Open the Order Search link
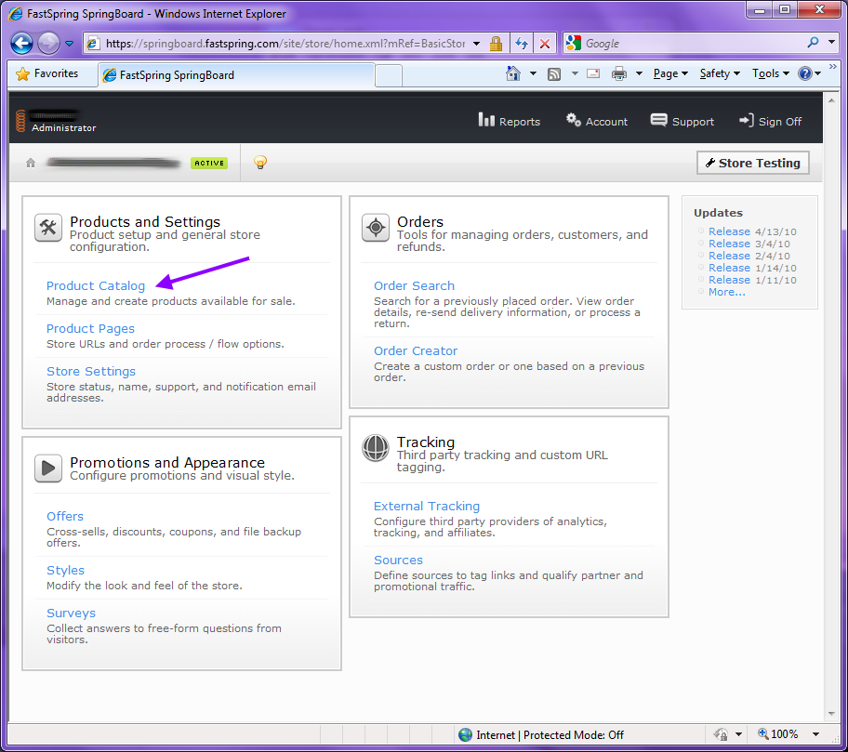The image size is (848, 752). point(415,285)
